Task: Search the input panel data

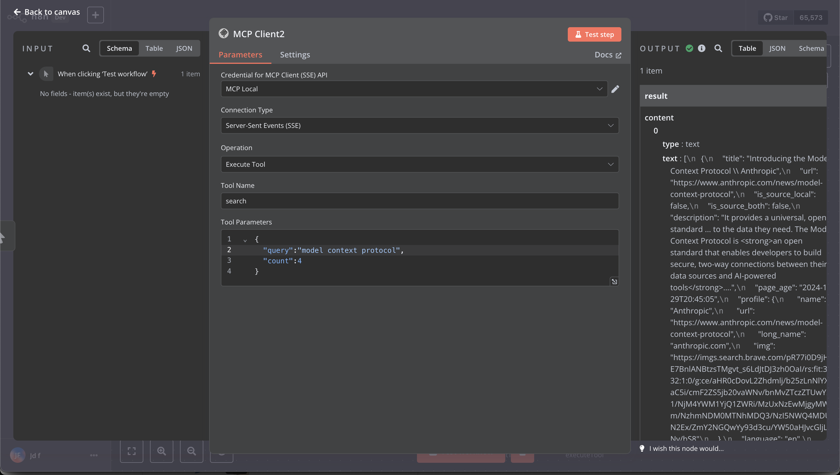Action: tap(86, 49)
